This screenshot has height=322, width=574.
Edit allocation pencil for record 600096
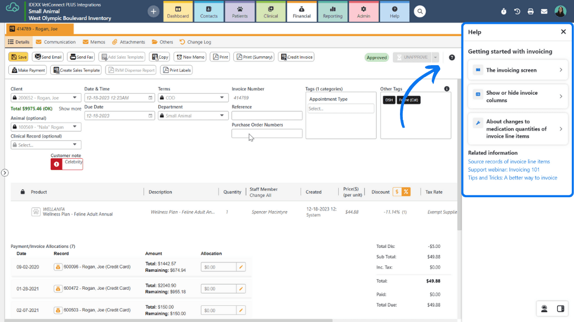point(241,267)
